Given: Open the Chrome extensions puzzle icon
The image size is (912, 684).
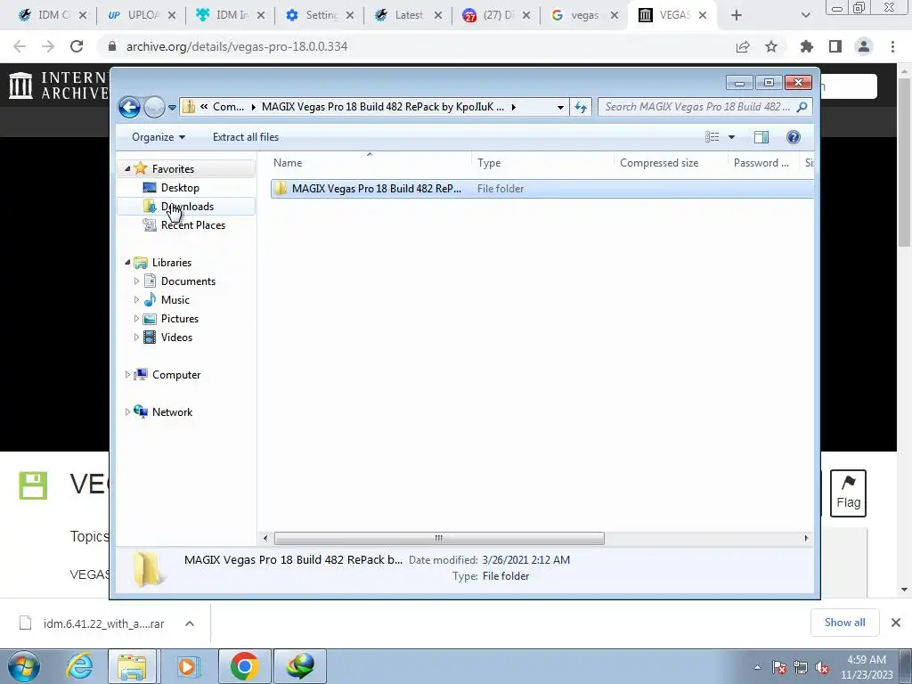Looking at the screenshot, I should pos(807,46).
